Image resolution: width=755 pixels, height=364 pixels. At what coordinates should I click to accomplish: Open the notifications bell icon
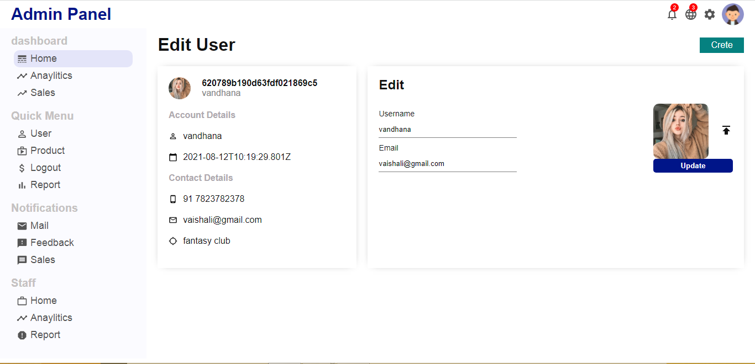click(x=672, y=14)
